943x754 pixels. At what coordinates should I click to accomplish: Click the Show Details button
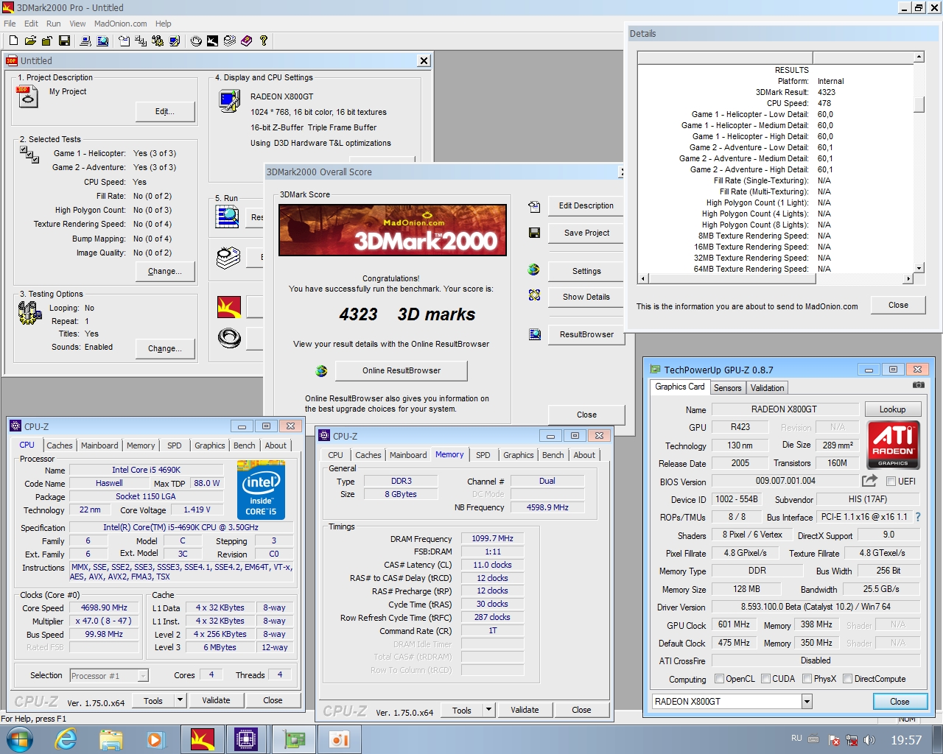click(x=586, y=297)
